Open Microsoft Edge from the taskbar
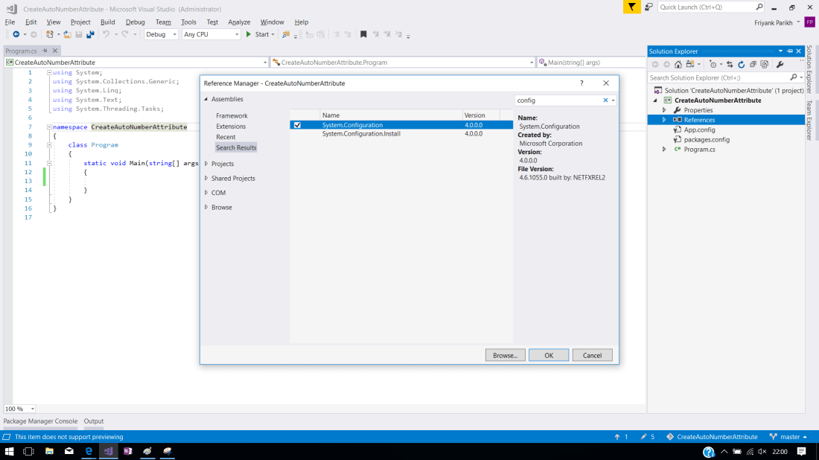 (89, 451)
